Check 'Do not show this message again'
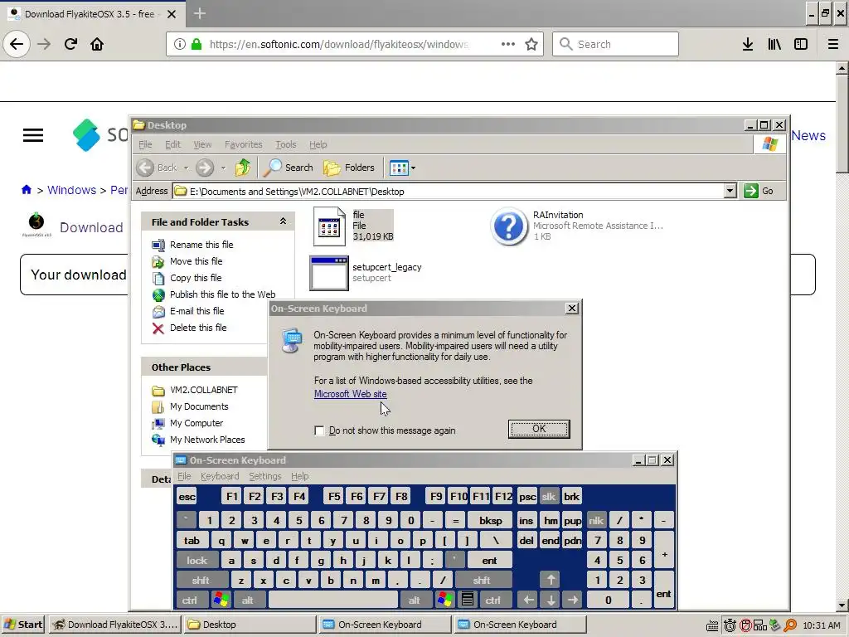849x637 pixels. (319, 431)
